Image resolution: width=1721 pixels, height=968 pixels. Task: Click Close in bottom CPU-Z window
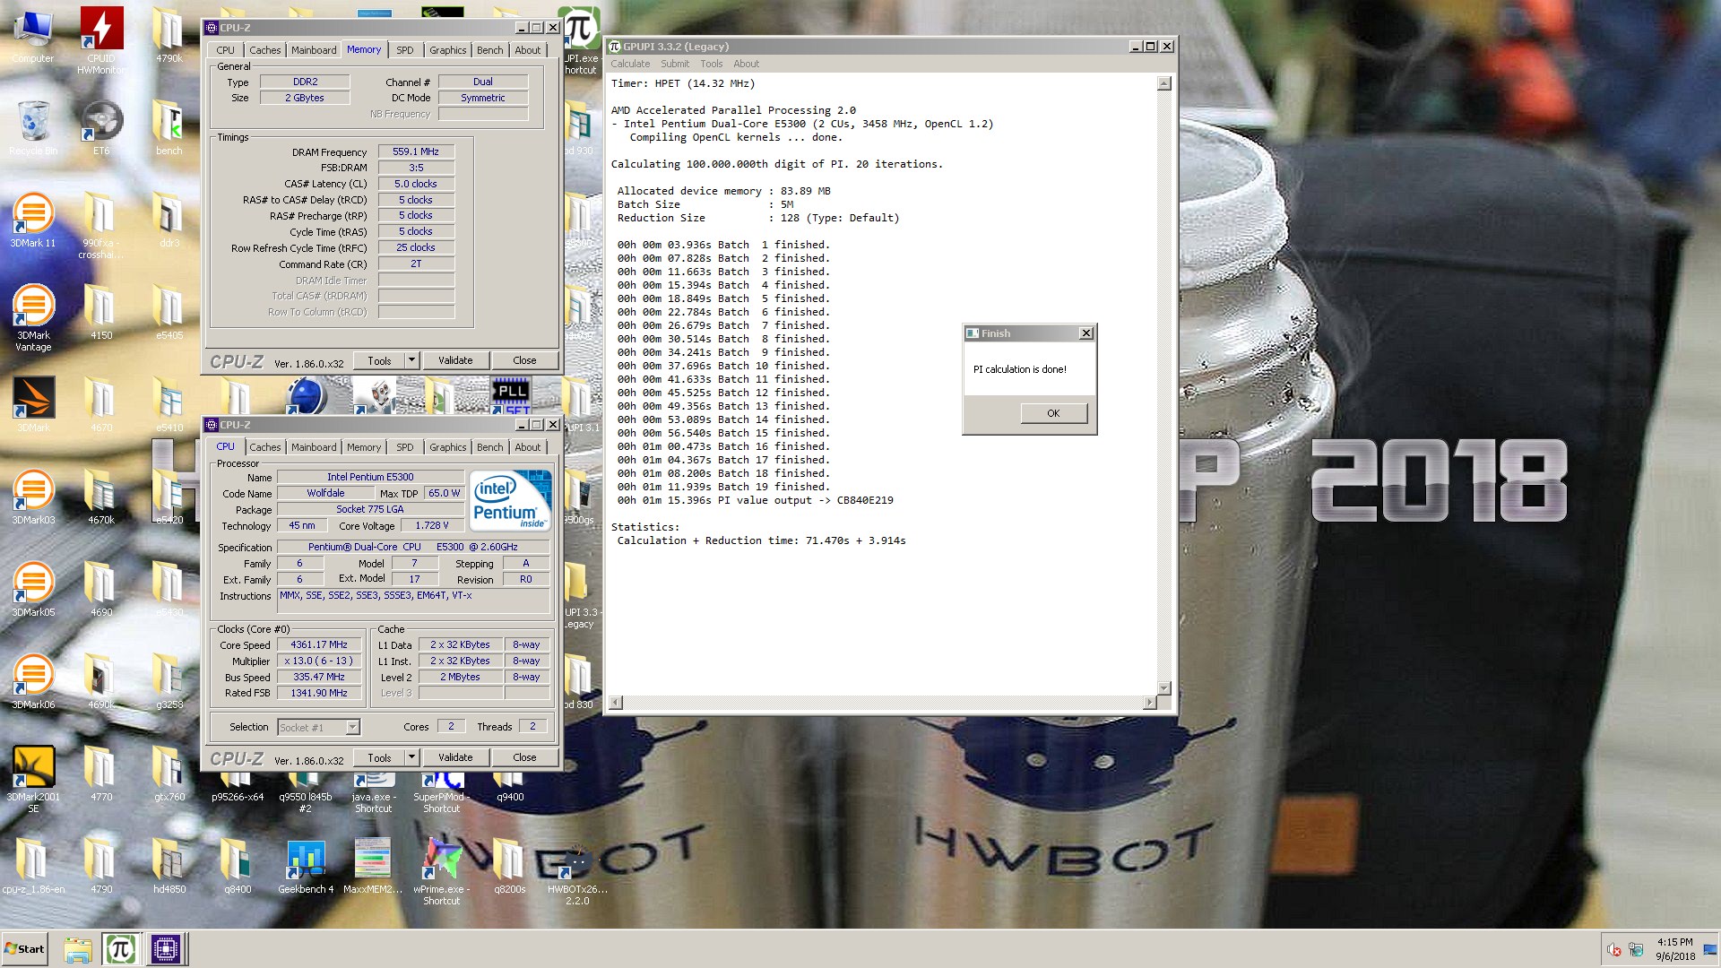524,757
